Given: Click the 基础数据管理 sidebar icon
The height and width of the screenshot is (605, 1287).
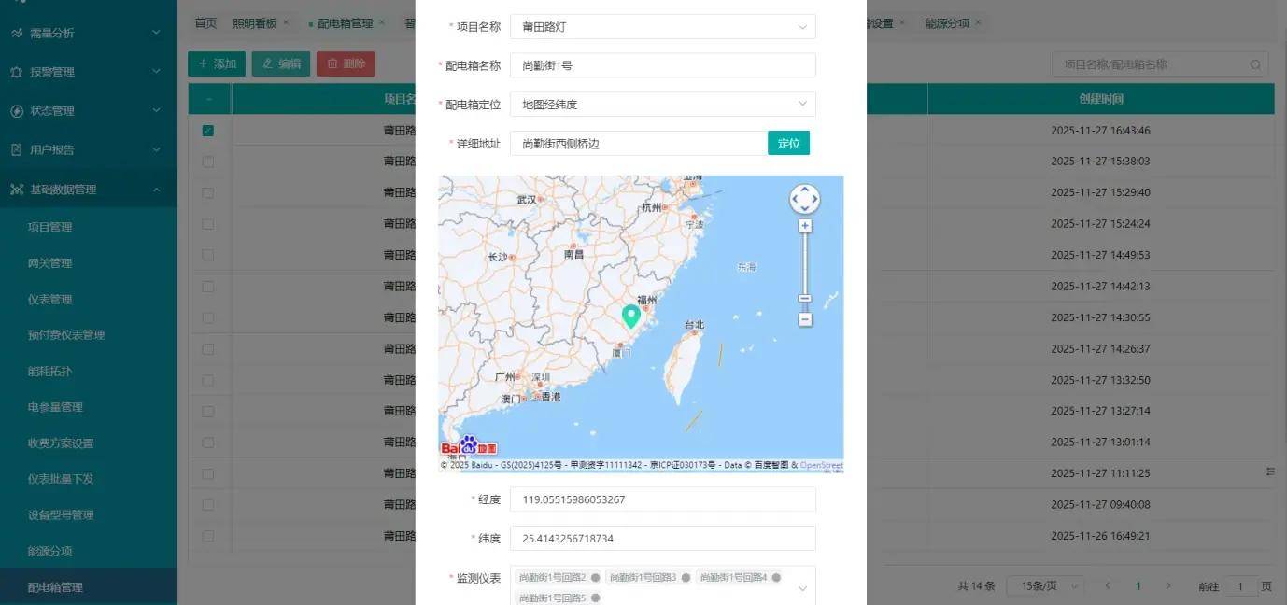Looking at the screenshot, I should (18, 189).
